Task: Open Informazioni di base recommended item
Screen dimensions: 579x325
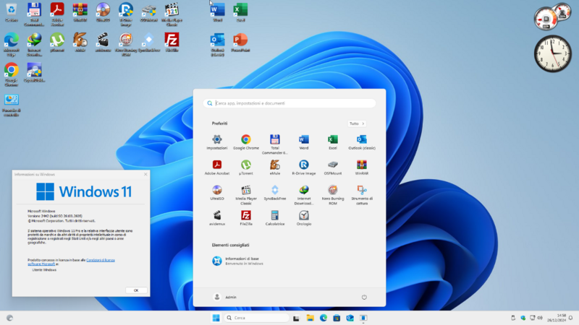Action: click(239, 261)
